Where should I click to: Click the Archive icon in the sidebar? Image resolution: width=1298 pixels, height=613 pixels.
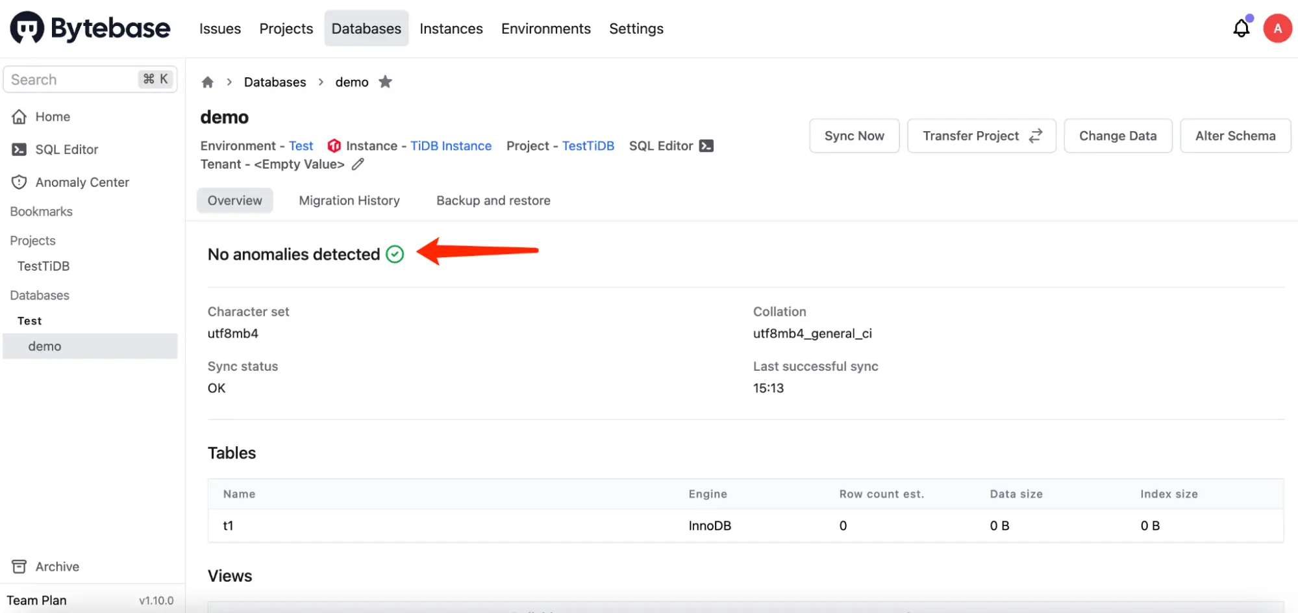19,567
